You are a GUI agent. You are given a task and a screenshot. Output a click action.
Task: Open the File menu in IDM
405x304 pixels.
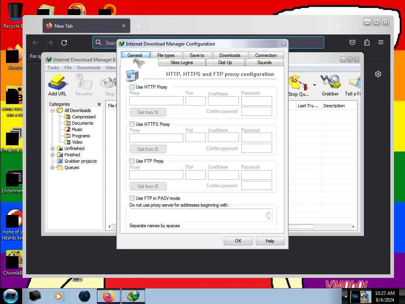(x=68, y=68)
